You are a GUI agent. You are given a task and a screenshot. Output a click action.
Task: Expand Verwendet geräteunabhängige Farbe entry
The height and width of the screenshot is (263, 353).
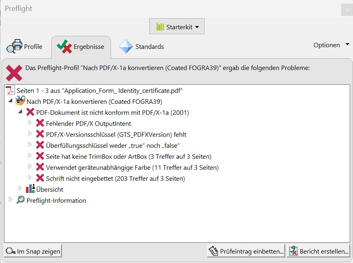30,167
